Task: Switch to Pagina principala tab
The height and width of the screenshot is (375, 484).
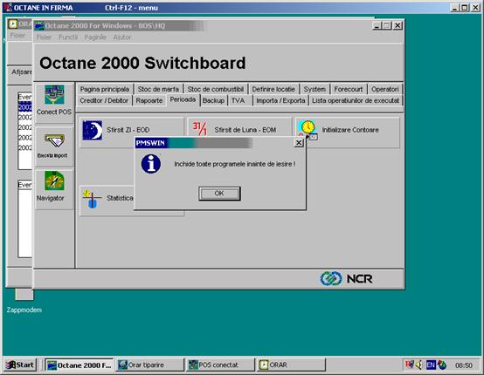Action: point(105,89)
